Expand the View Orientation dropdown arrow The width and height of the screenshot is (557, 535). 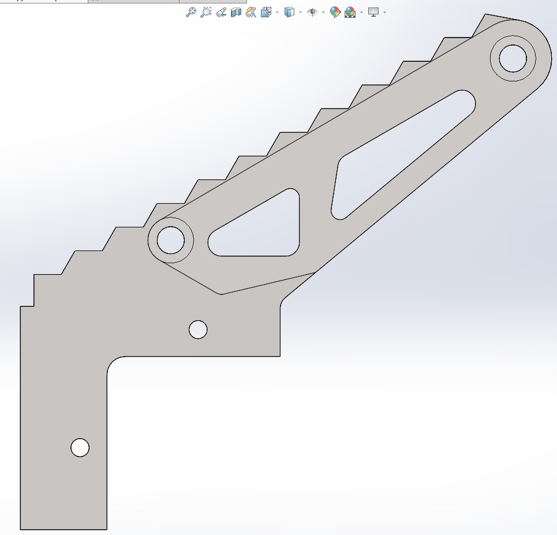click(x=277, y=12)
